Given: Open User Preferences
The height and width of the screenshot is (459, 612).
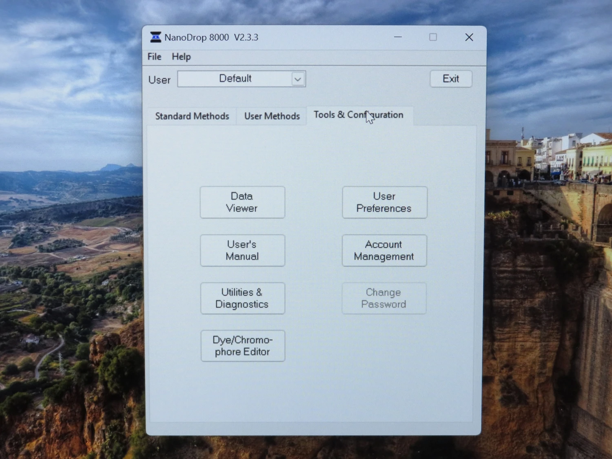Looking at the screenshot, I should click(x=384, y=202).
